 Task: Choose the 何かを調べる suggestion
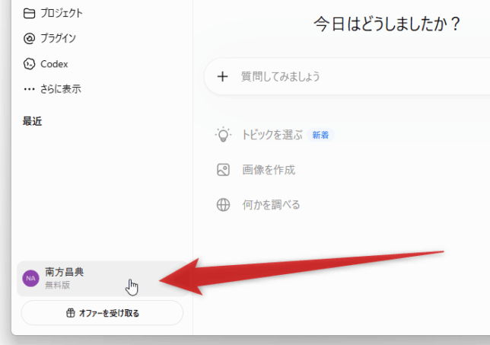point(271,205)
